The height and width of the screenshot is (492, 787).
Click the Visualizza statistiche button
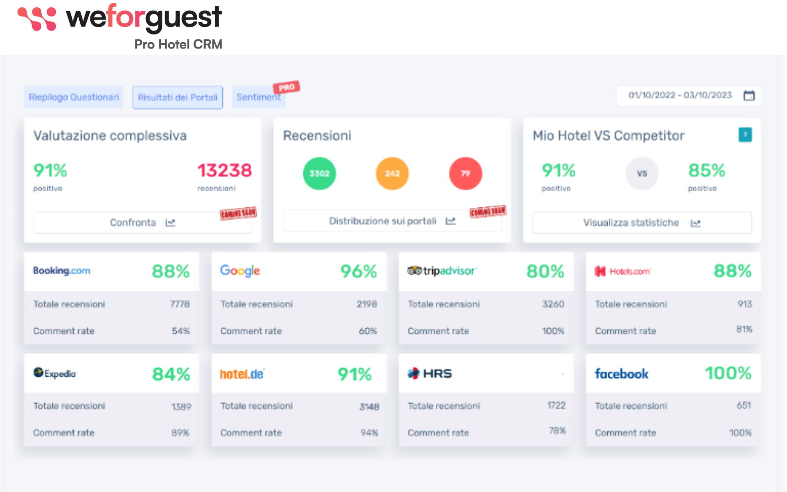[x=642, y=223]
